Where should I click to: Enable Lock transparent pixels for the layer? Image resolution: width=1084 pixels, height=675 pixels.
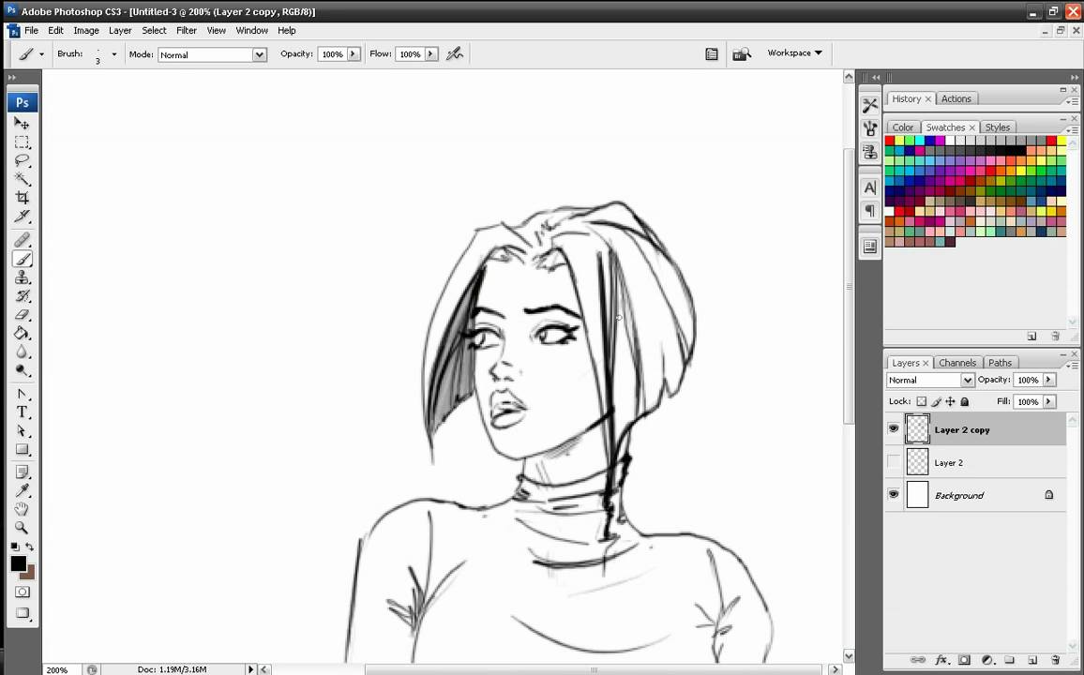point(922,401)
